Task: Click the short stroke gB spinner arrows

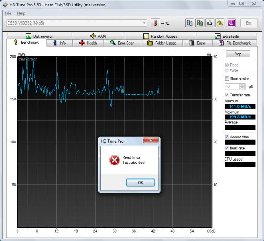Action: pyautogui.click(x=242, y=86)
